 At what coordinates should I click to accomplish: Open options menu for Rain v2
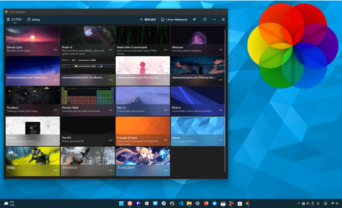pyautogui.click(x=166, y=110)
